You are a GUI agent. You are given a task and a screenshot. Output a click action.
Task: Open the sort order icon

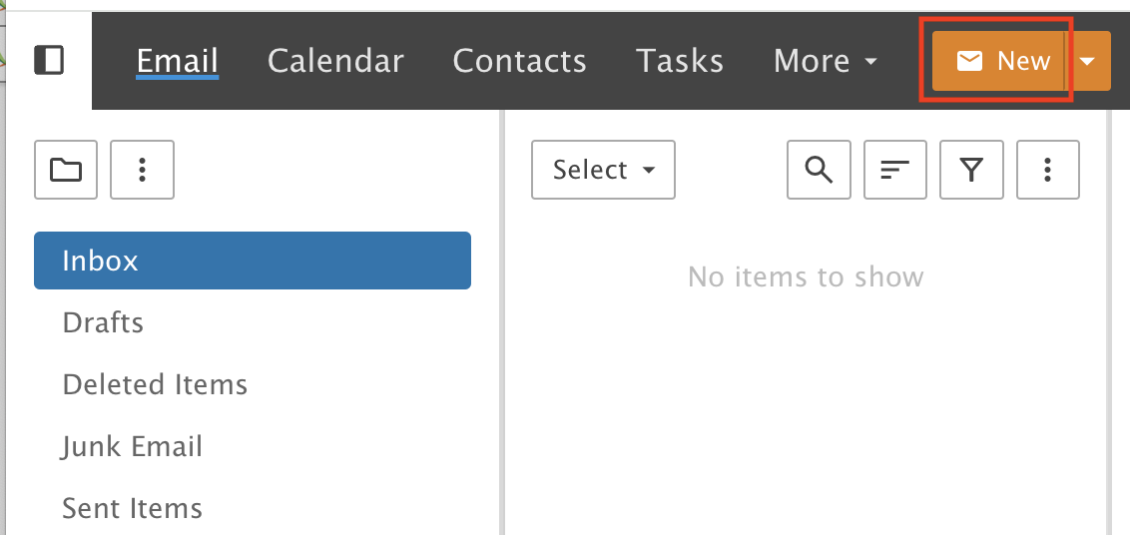pyautogui.click(x=895, y=170)
